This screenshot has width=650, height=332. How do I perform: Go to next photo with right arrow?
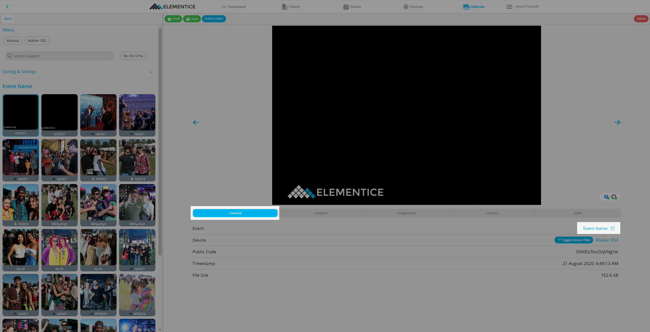(617, 122)
